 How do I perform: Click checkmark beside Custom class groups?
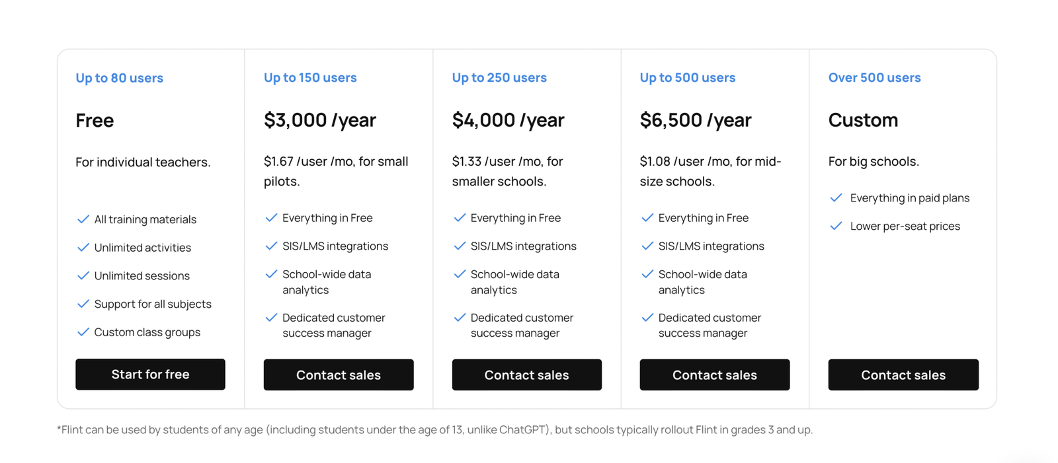pos(83,332)
